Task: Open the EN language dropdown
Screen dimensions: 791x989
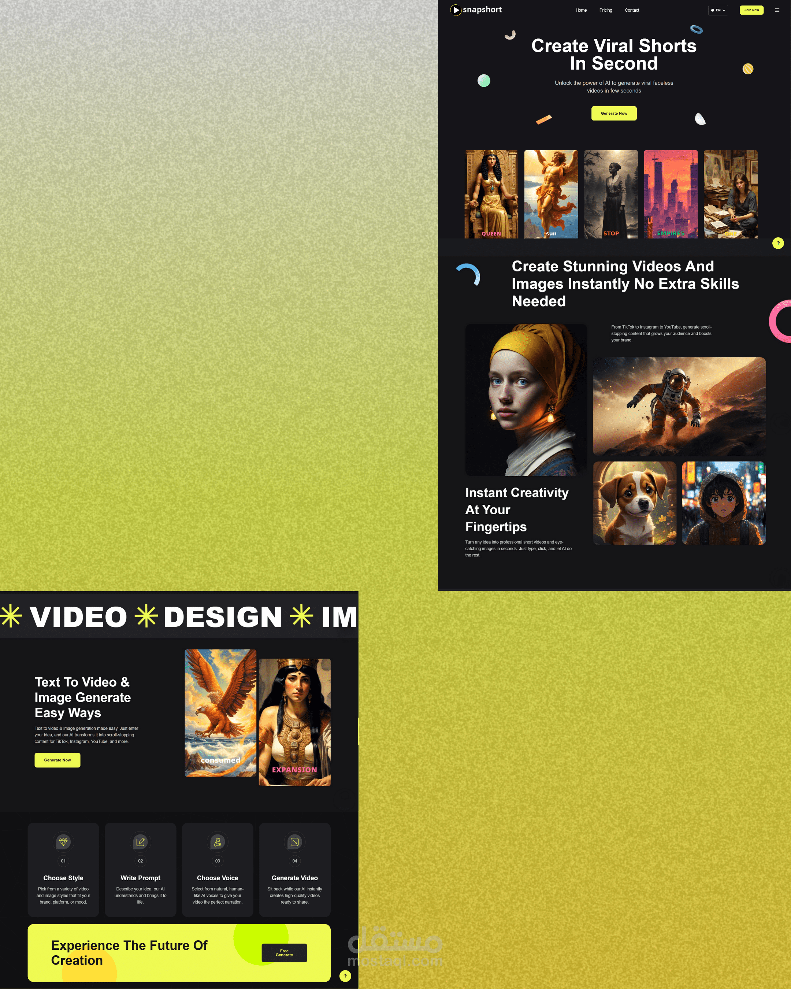Action: click(x=718, y=10)
